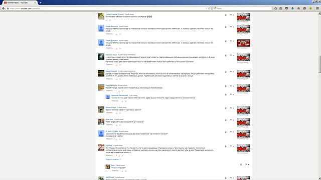
Task: Reply to the 'Привет панда' comment
Action: pos(109,90)
